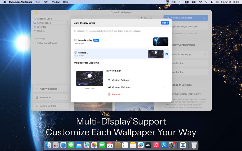
Task: Click the Favorites star icon
Action: click(35, 27)
